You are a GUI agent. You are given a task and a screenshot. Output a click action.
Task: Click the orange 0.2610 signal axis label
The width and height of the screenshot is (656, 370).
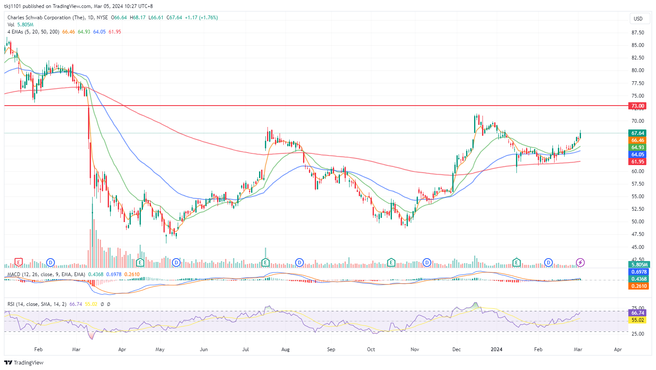point(639,286)
